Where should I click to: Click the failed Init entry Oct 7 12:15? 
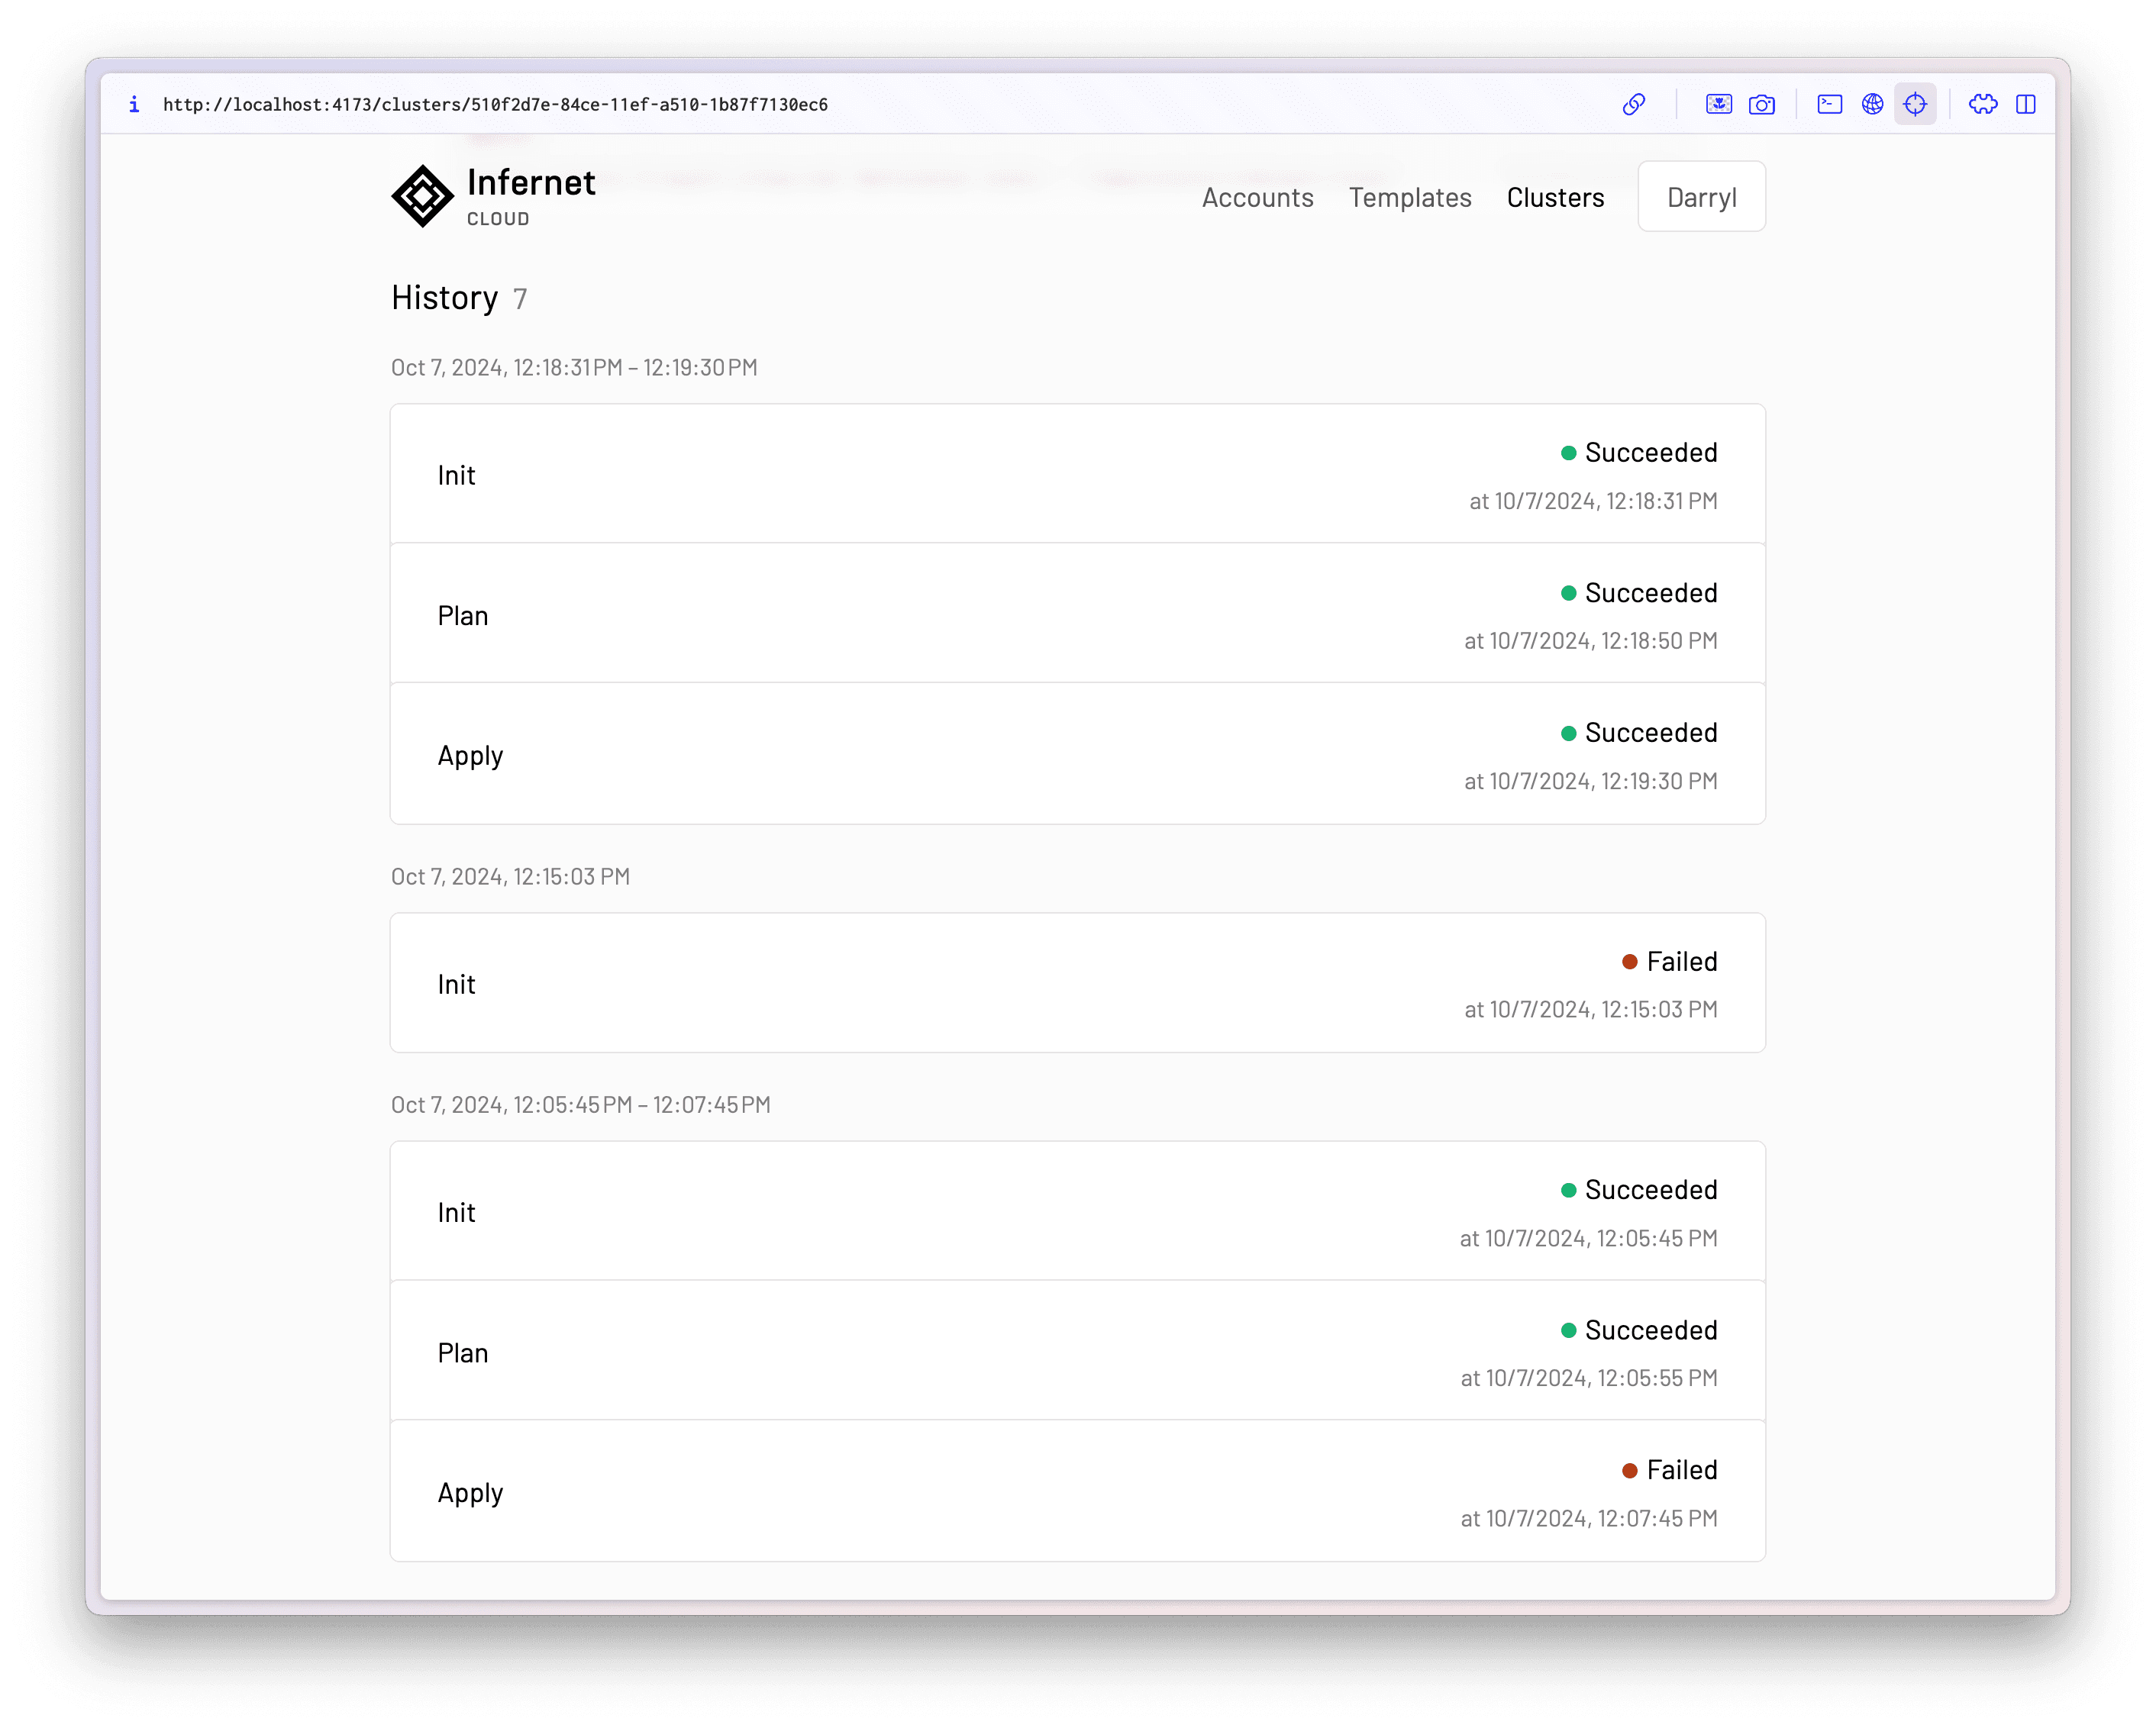[1077, 982]
